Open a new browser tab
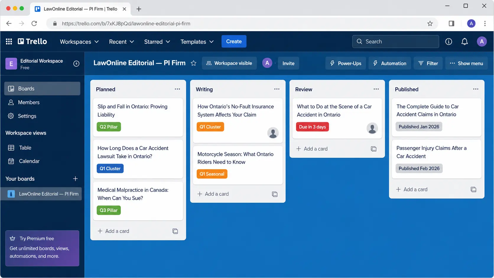 tap(139, 9)
